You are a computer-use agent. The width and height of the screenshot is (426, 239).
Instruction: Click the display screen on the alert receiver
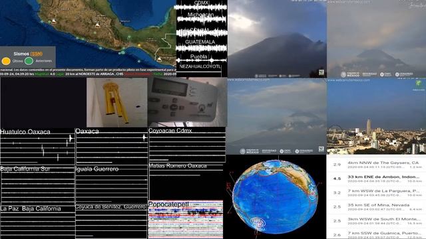coord(169,87)
